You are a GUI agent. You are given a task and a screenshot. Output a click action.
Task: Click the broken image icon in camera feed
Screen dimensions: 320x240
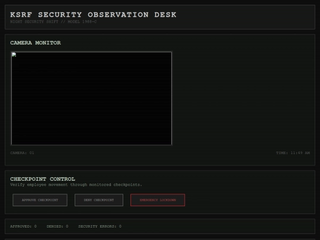pyautogui.click(x=14, y=55)
